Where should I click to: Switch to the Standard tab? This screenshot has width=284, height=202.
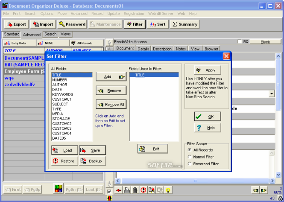click(x=12, y=34)
